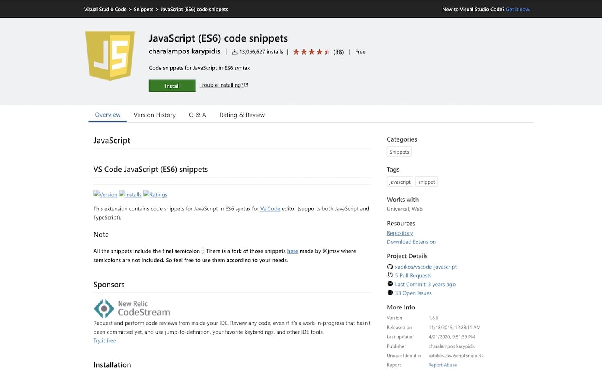Click the star rating display

click(311, 52)
